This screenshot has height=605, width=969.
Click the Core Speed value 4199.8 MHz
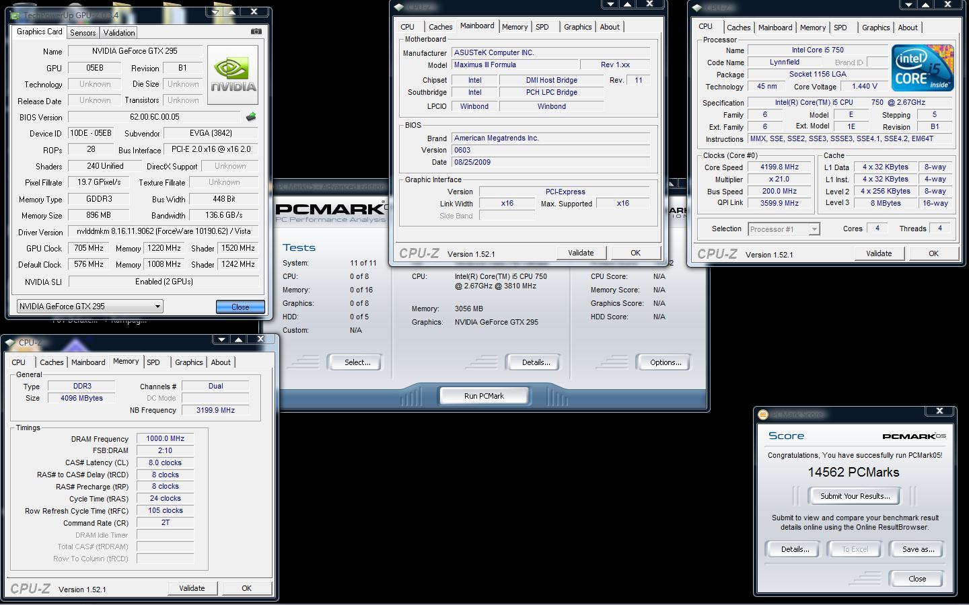pyautogui.click(x=779, y=167)
